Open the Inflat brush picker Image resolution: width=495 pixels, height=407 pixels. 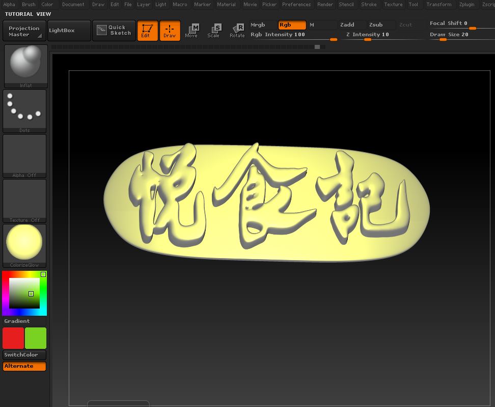pos(25,66)
